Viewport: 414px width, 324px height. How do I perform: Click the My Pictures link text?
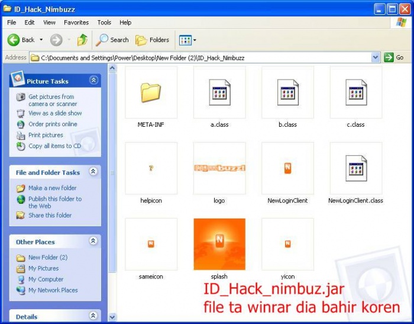click(x=44, y=268)
